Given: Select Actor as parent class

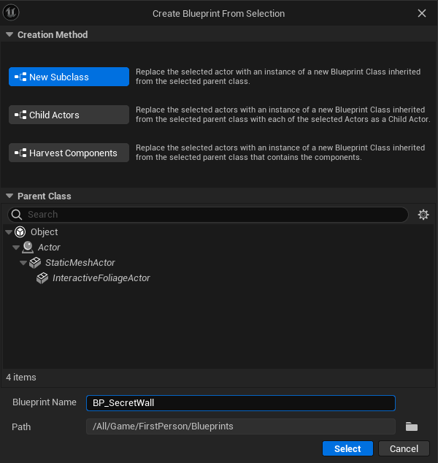Looking at the screenshot, I should coord(49,248).
